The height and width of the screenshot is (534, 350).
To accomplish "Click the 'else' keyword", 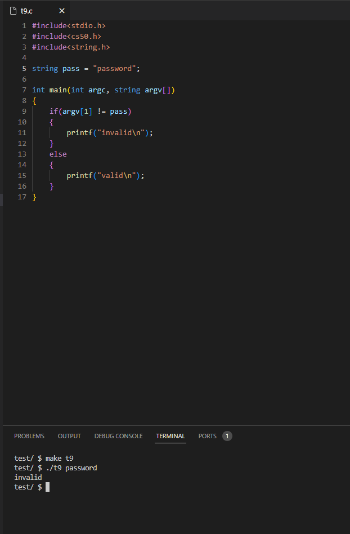I will pos(58,154).
